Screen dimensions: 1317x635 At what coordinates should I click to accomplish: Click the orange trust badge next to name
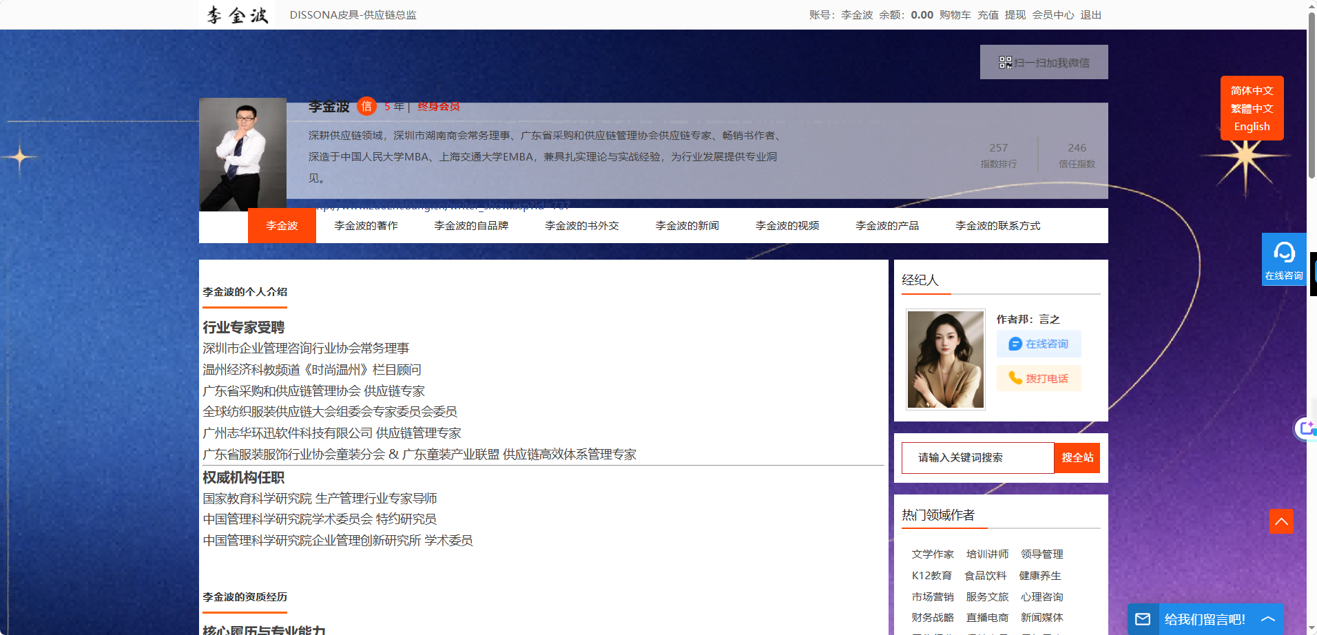[x=366, y=106]
